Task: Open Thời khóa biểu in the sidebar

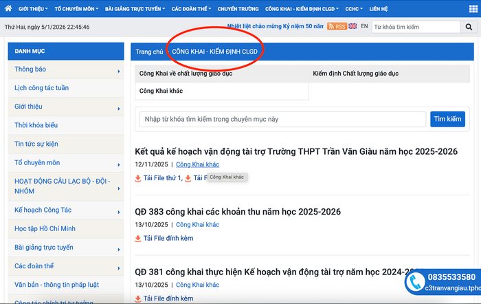Action: tap(36, 125)
